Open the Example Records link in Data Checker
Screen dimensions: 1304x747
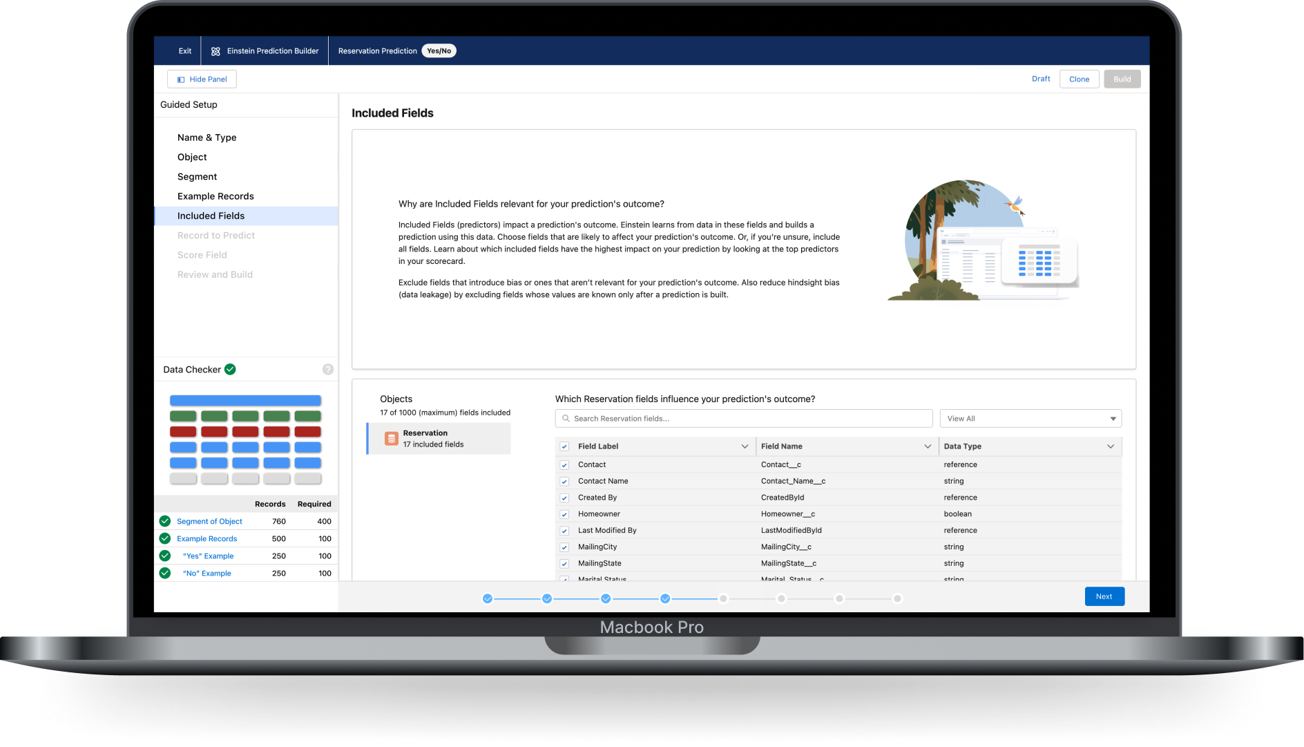[207, 539]
